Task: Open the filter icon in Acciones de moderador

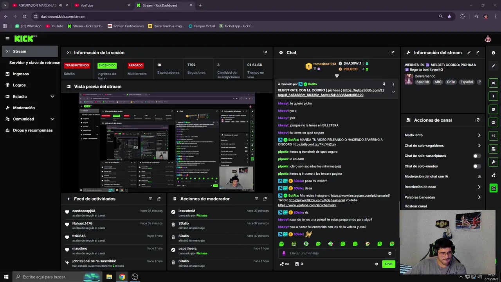Action: pyautogui.click(x=257, y=199)
